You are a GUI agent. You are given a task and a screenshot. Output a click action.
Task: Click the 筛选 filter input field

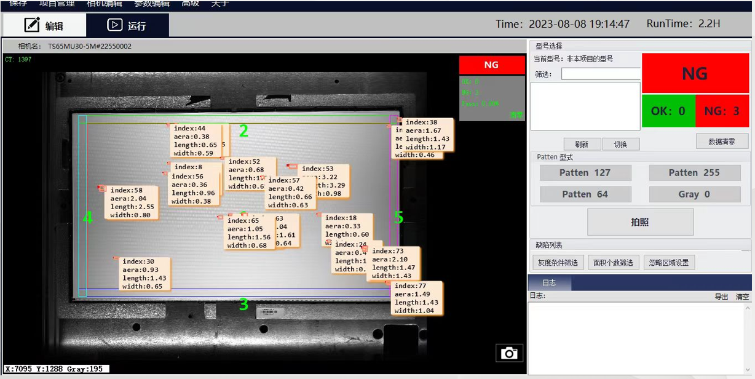(601, 74)
